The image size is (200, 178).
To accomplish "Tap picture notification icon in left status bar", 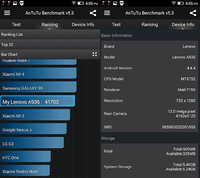I will click(x=15, y=3).
